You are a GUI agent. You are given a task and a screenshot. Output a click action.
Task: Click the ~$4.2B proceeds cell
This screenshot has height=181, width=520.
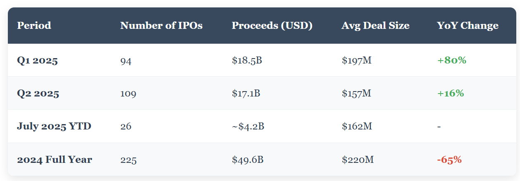[x=248, y=126]
